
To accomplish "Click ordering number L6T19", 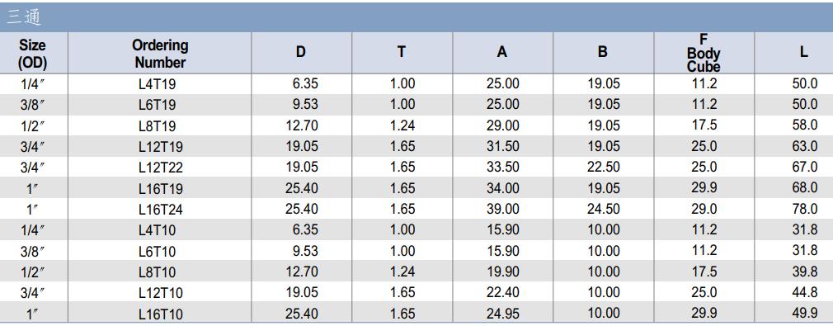I will (x=157, y=106).
